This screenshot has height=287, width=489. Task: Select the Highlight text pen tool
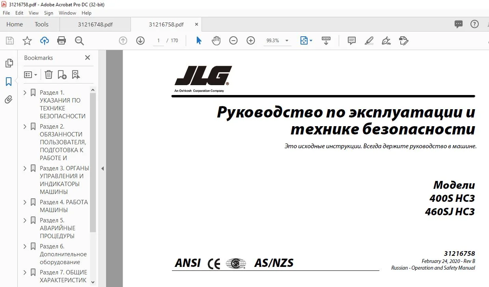point(369,41)
